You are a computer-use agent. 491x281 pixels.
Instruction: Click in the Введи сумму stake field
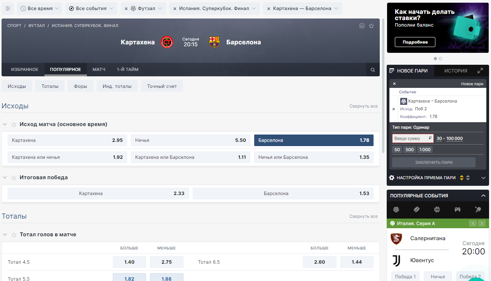pos(413,138)
